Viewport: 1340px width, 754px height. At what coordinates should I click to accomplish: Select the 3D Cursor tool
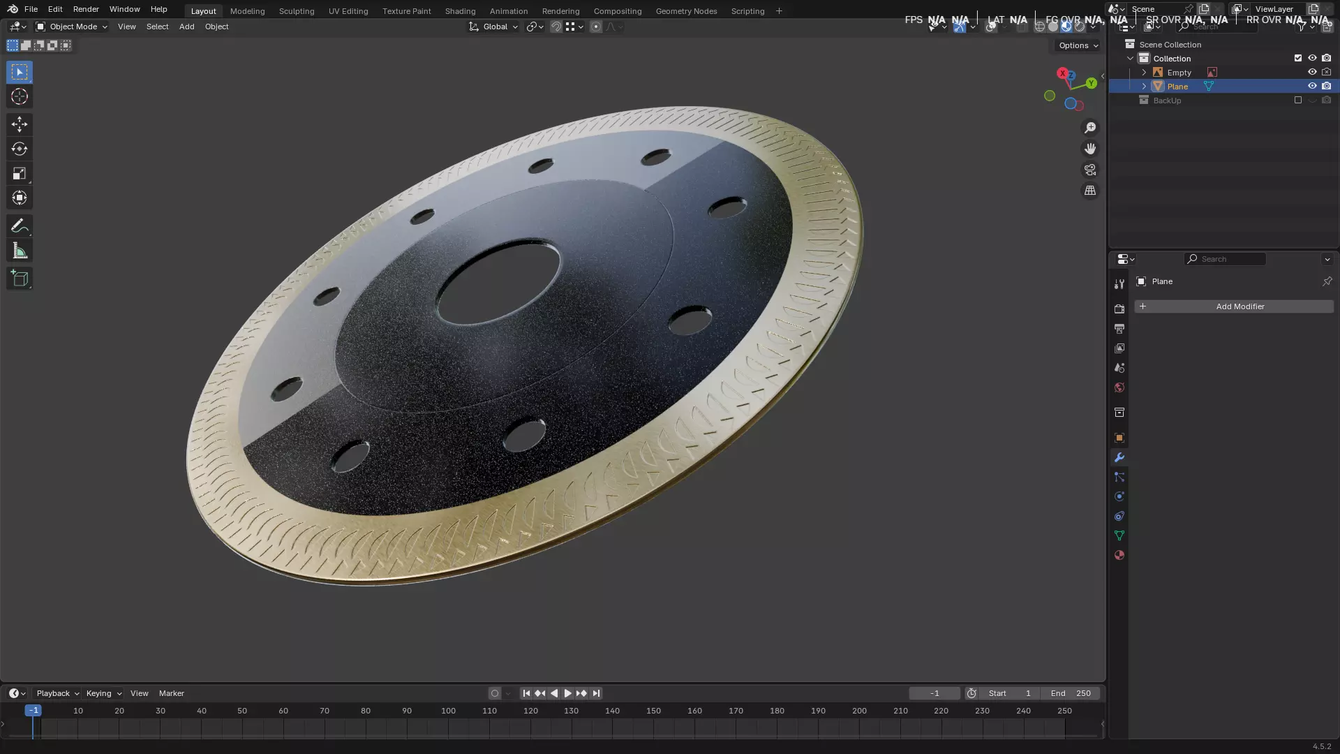click(x=20, y=96)
